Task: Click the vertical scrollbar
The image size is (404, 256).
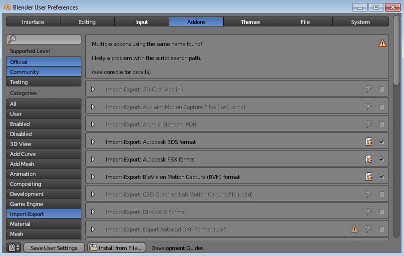Action: click(x=397, y=50)
